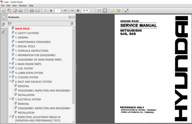Toggle the Page Thumbnails panel button

(x=3, y=17)
